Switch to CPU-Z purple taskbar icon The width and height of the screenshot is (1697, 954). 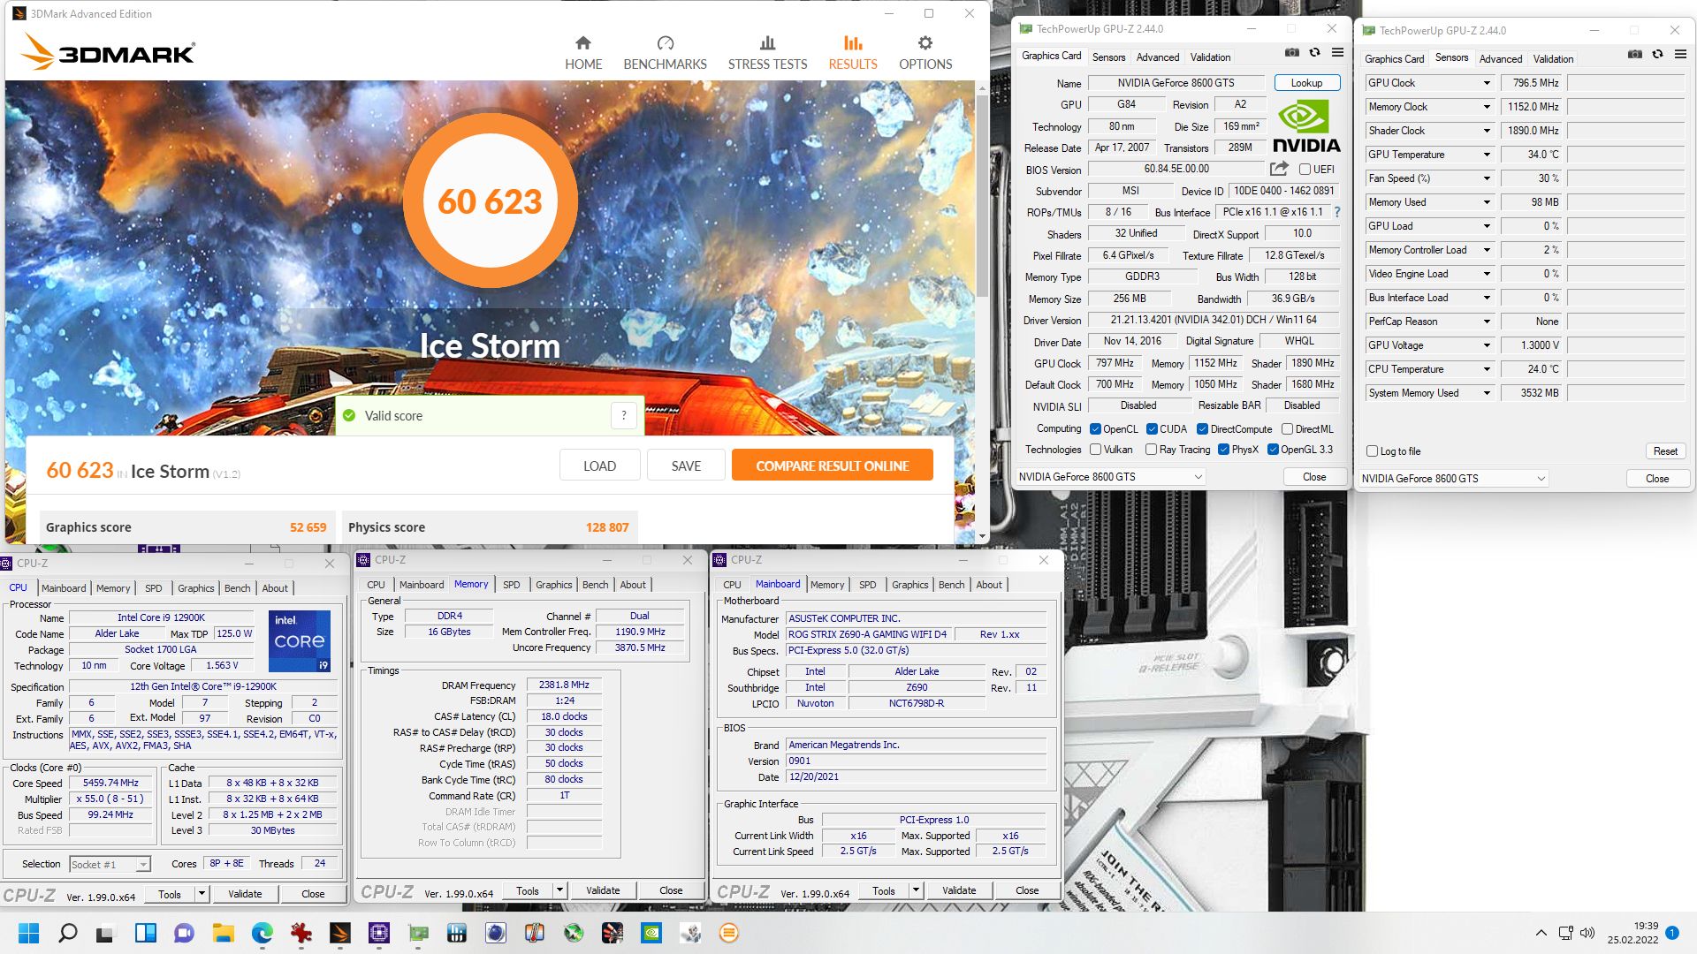point(379,933)
